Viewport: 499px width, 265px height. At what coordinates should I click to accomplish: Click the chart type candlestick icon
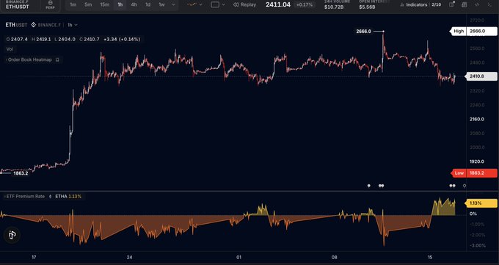click(x=192, y=5)
